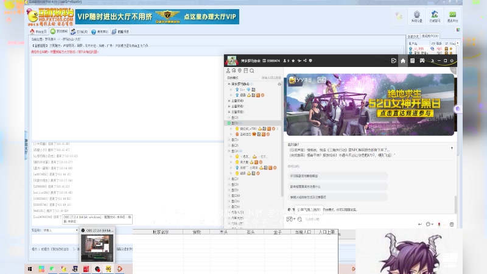The width and height of the screenshot is (487, 274).
Task: Click the OBS icon on the taskbar
Action: (97, 269)
